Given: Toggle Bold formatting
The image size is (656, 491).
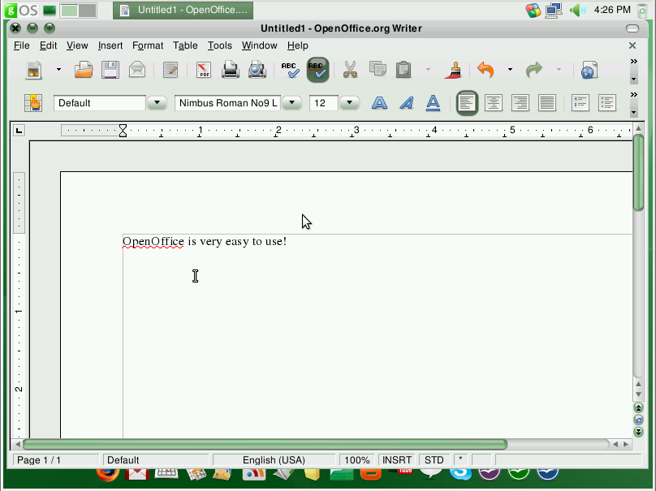Looking at the screenshot, I should pos(379,103).
